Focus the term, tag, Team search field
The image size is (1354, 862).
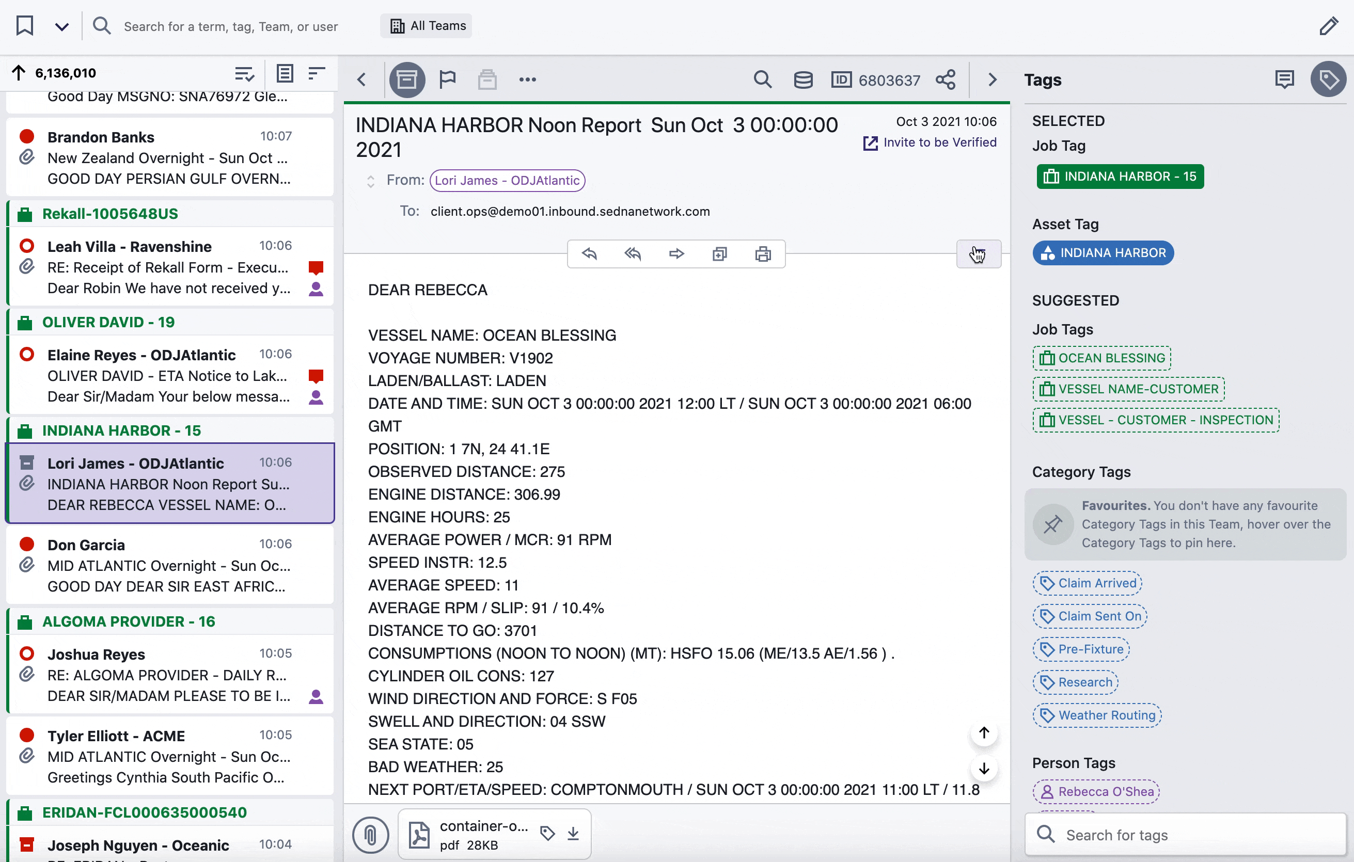230,26
